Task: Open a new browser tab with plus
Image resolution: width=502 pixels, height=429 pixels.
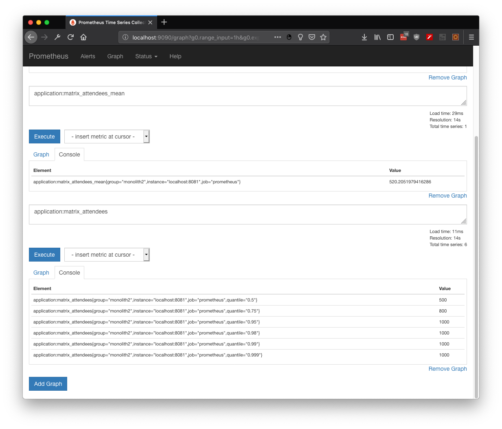Action: pyautogui.click(x=164, y=22)
